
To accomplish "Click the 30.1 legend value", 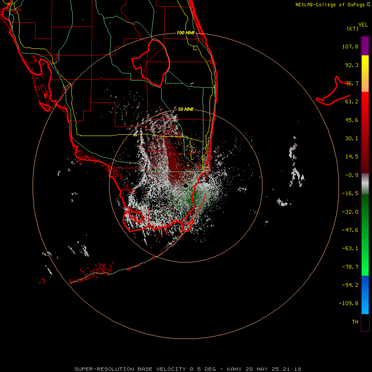I will [352, 138].
